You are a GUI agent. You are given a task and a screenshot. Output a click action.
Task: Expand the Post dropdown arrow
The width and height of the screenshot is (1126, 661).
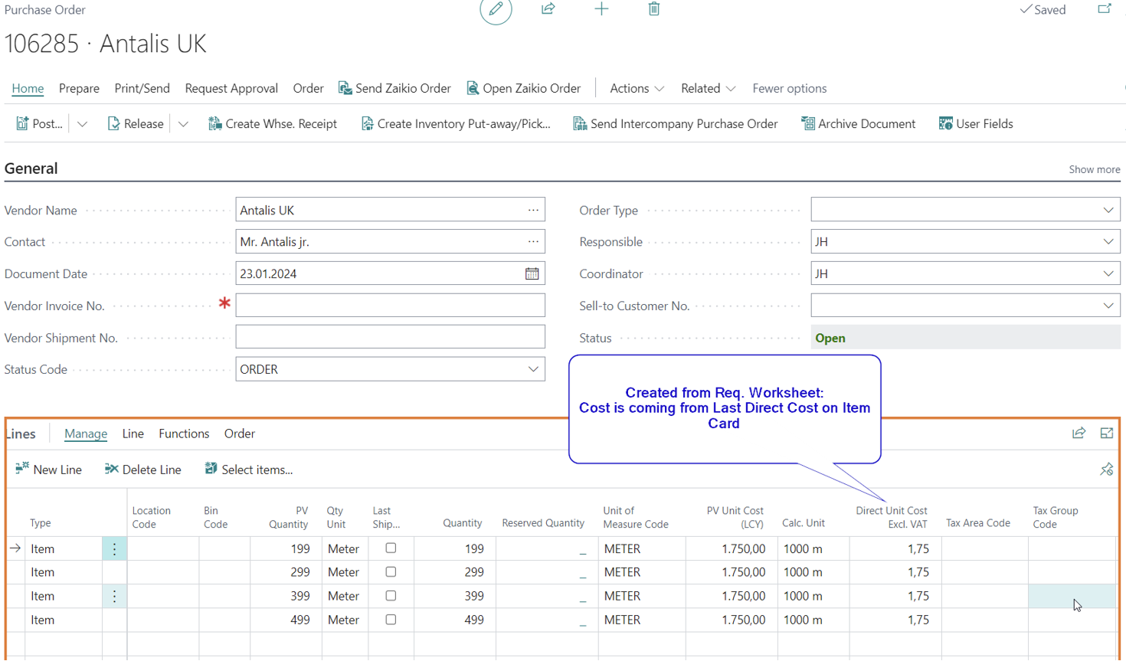(82, 123)
